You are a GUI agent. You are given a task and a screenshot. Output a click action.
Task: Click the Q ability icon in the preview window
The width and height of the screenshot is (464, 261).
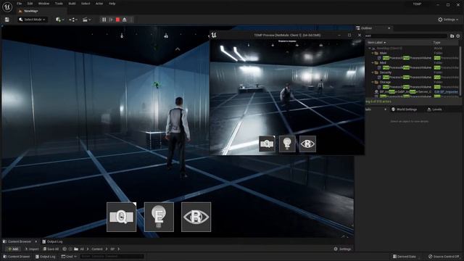point(267,144)
